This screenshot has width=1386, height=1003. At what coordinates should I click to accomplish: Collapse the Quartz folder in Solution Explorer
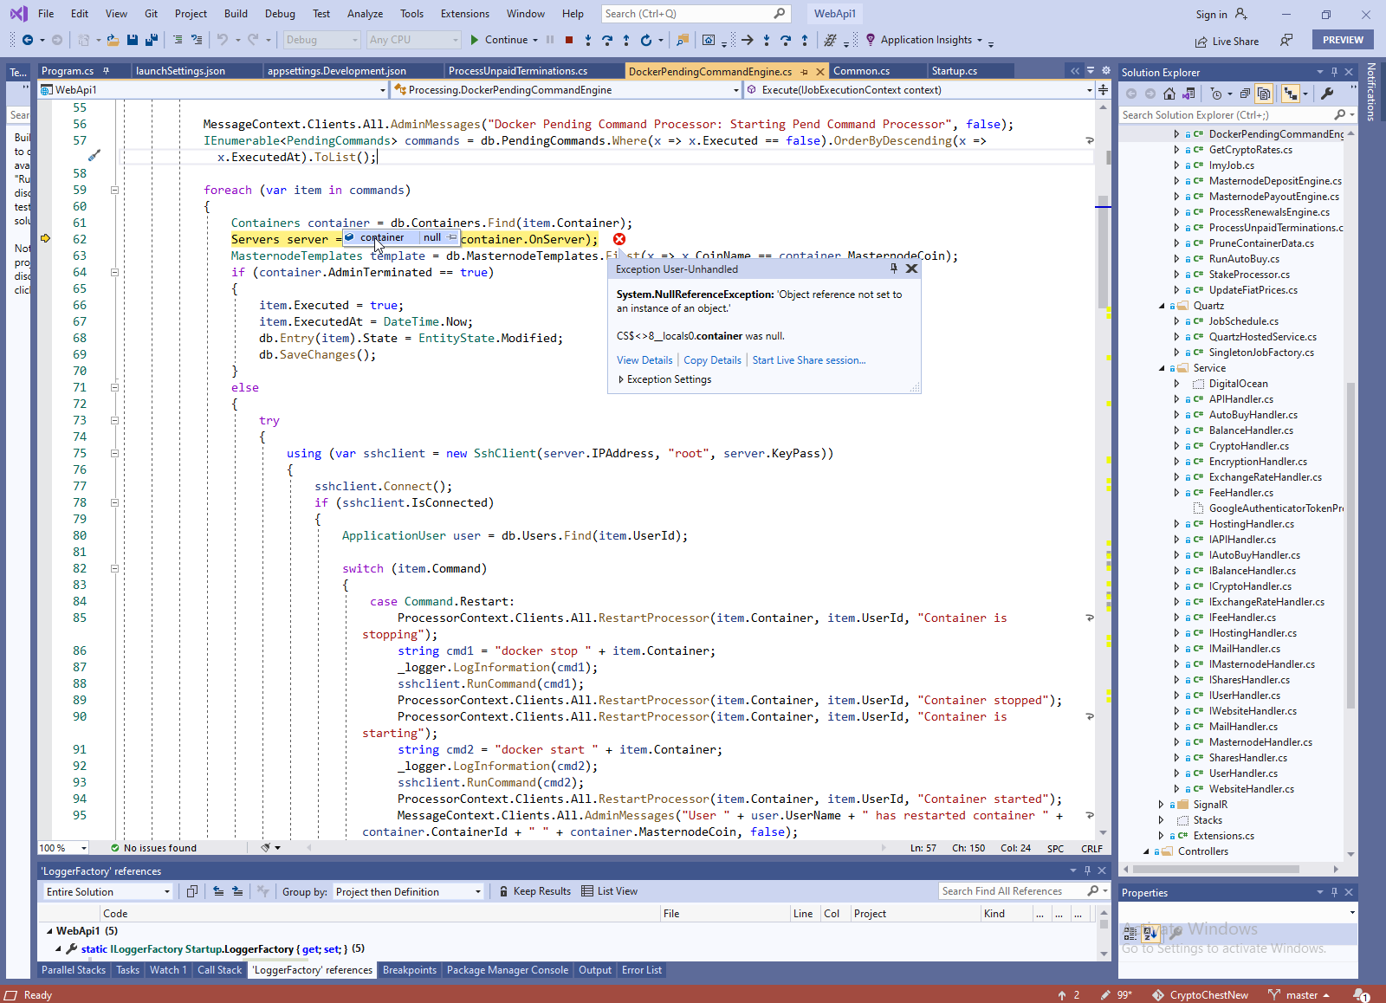(1162, 306)
